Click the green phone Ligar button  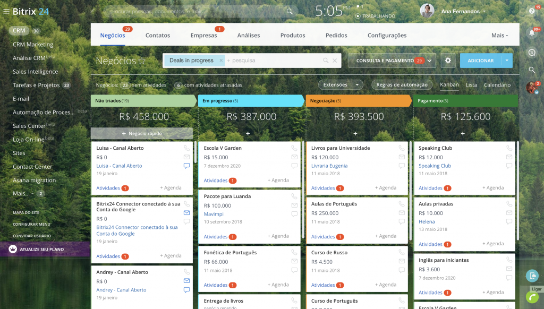click(x=532, y=297)
